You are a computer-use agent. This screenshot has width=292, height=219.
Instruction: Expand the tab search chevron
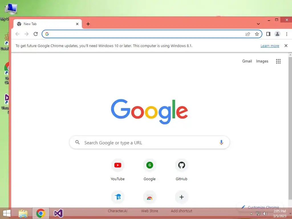coord(258,24)
